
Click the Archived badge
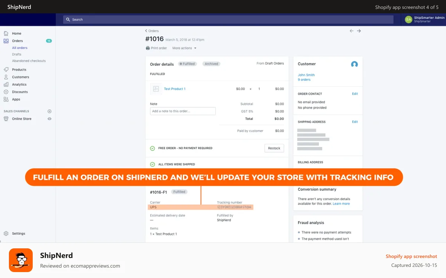[x=211, y=64]
